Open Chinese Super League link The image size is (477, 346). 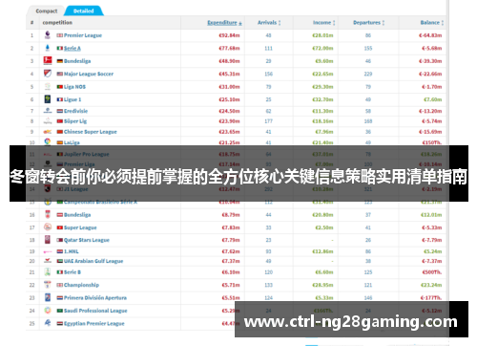click(91, 132)
